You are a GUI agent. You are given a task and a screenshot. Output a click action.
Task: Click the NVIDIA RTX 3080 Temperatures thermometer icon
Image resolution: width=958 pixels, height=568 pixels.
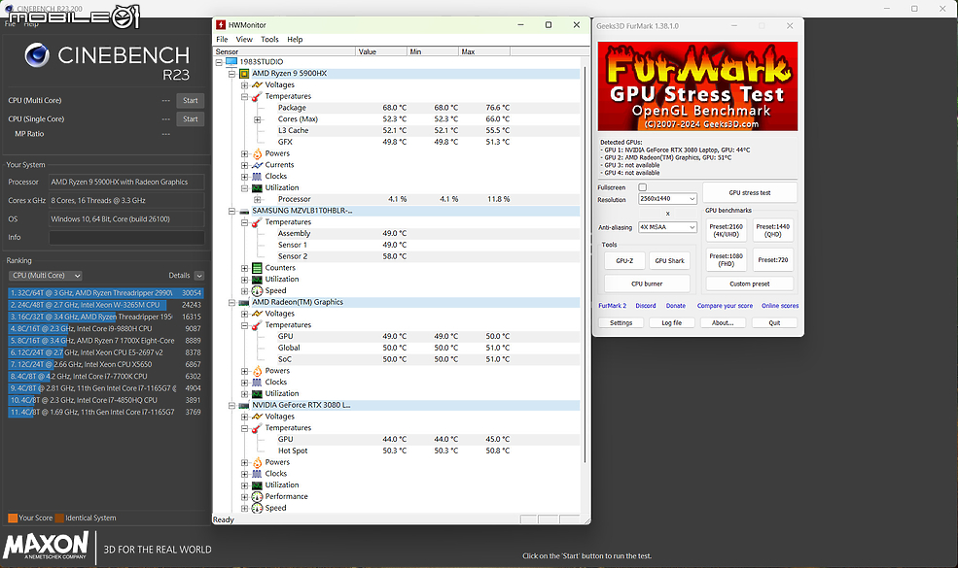click(257, 428)
